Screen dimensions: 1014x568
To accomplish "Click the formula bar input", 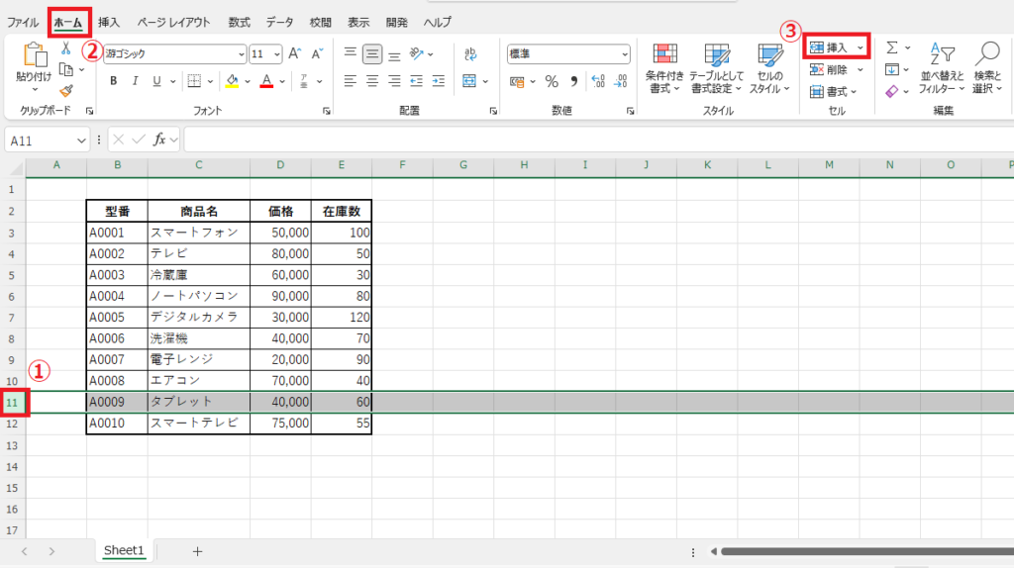I will pyautogui.click(x=598, y=140).
